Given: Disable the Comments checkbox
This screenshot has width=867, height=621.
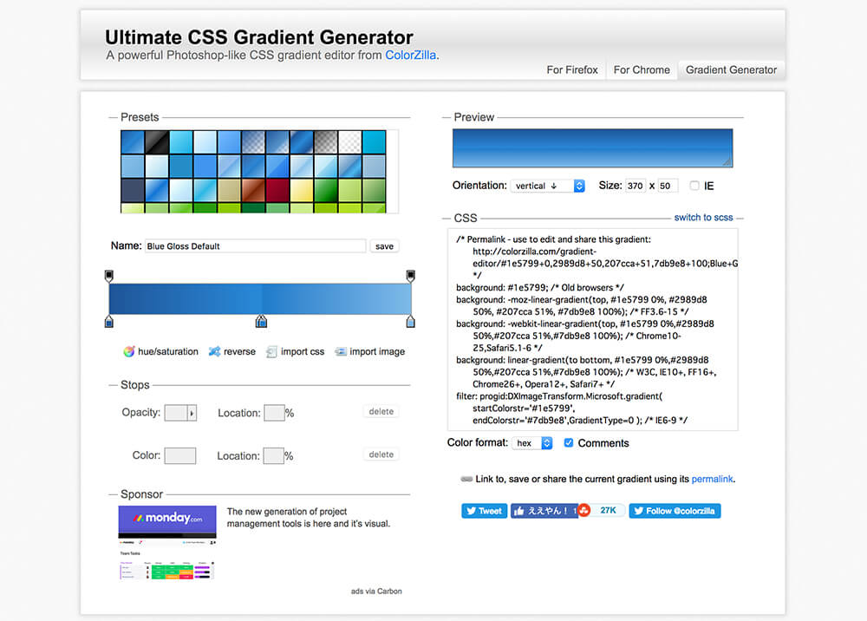Looking at the screenshot, I should click(x=568, y=442).
